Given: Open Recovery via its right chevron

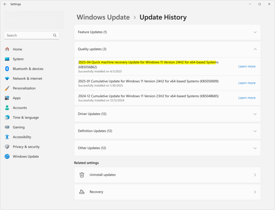Looking at the screenshot, I should point(255,192).
